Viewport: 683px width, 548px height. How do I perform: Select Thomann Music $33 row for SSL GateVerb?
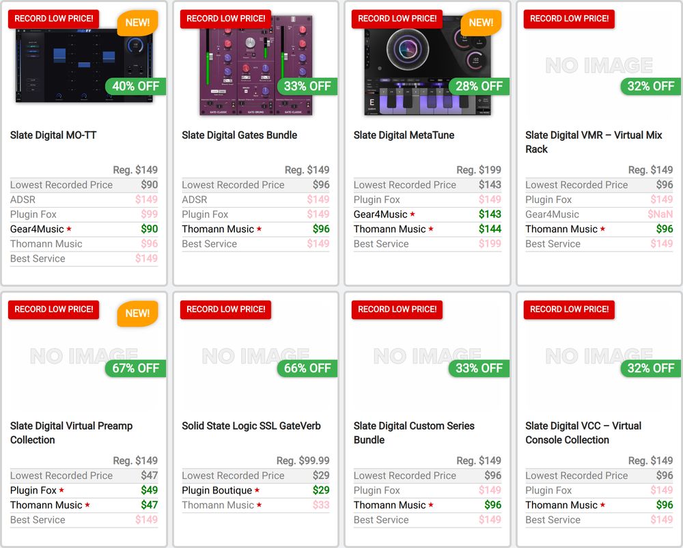[255, 506]
